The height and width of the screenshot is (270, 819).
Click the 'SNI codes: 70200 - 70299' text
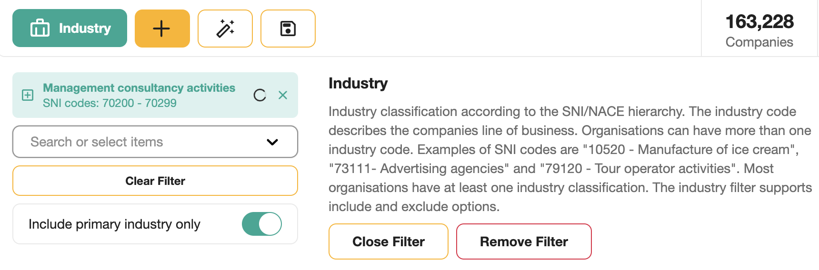pos(110,103)
